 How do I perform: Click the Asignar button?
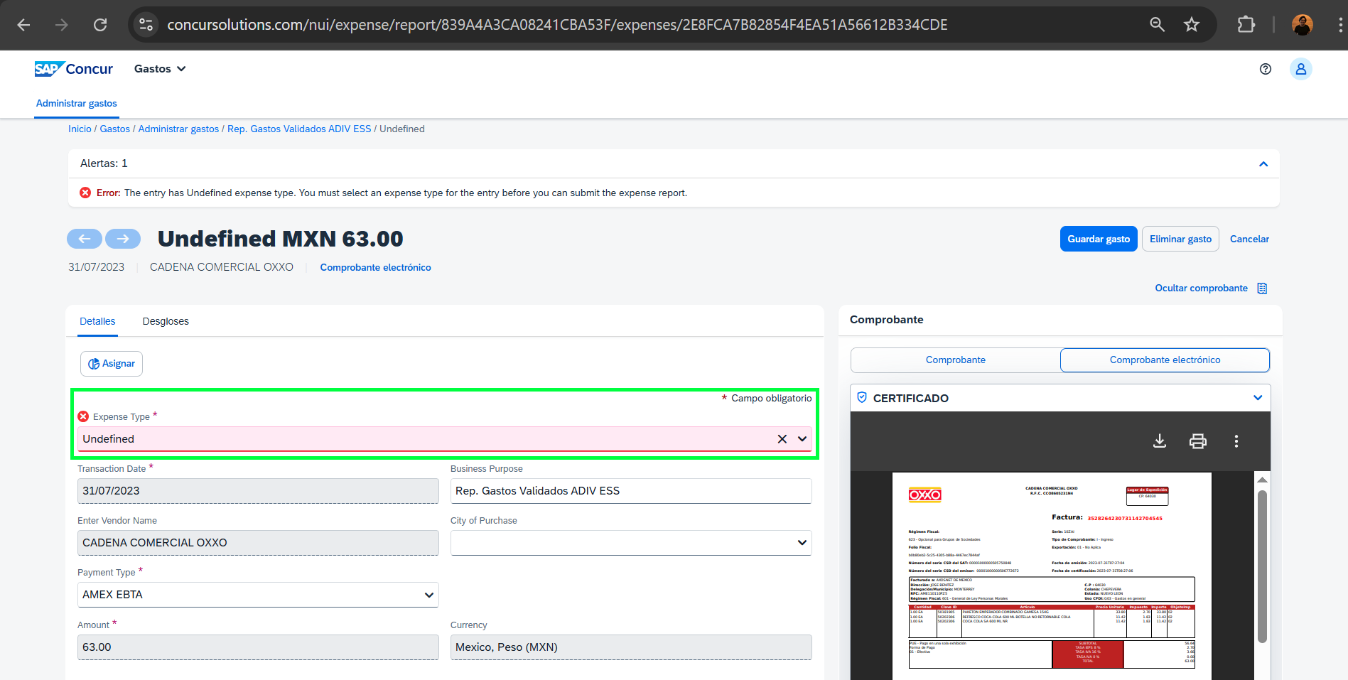[112, 364]
